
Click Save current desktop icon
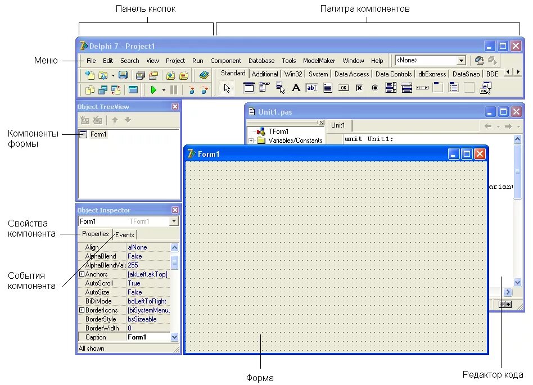click(x=479, y=61)
